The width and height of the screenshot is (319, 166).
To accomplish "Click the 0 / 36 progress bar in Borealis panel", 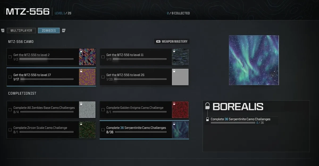I will 233,123.
